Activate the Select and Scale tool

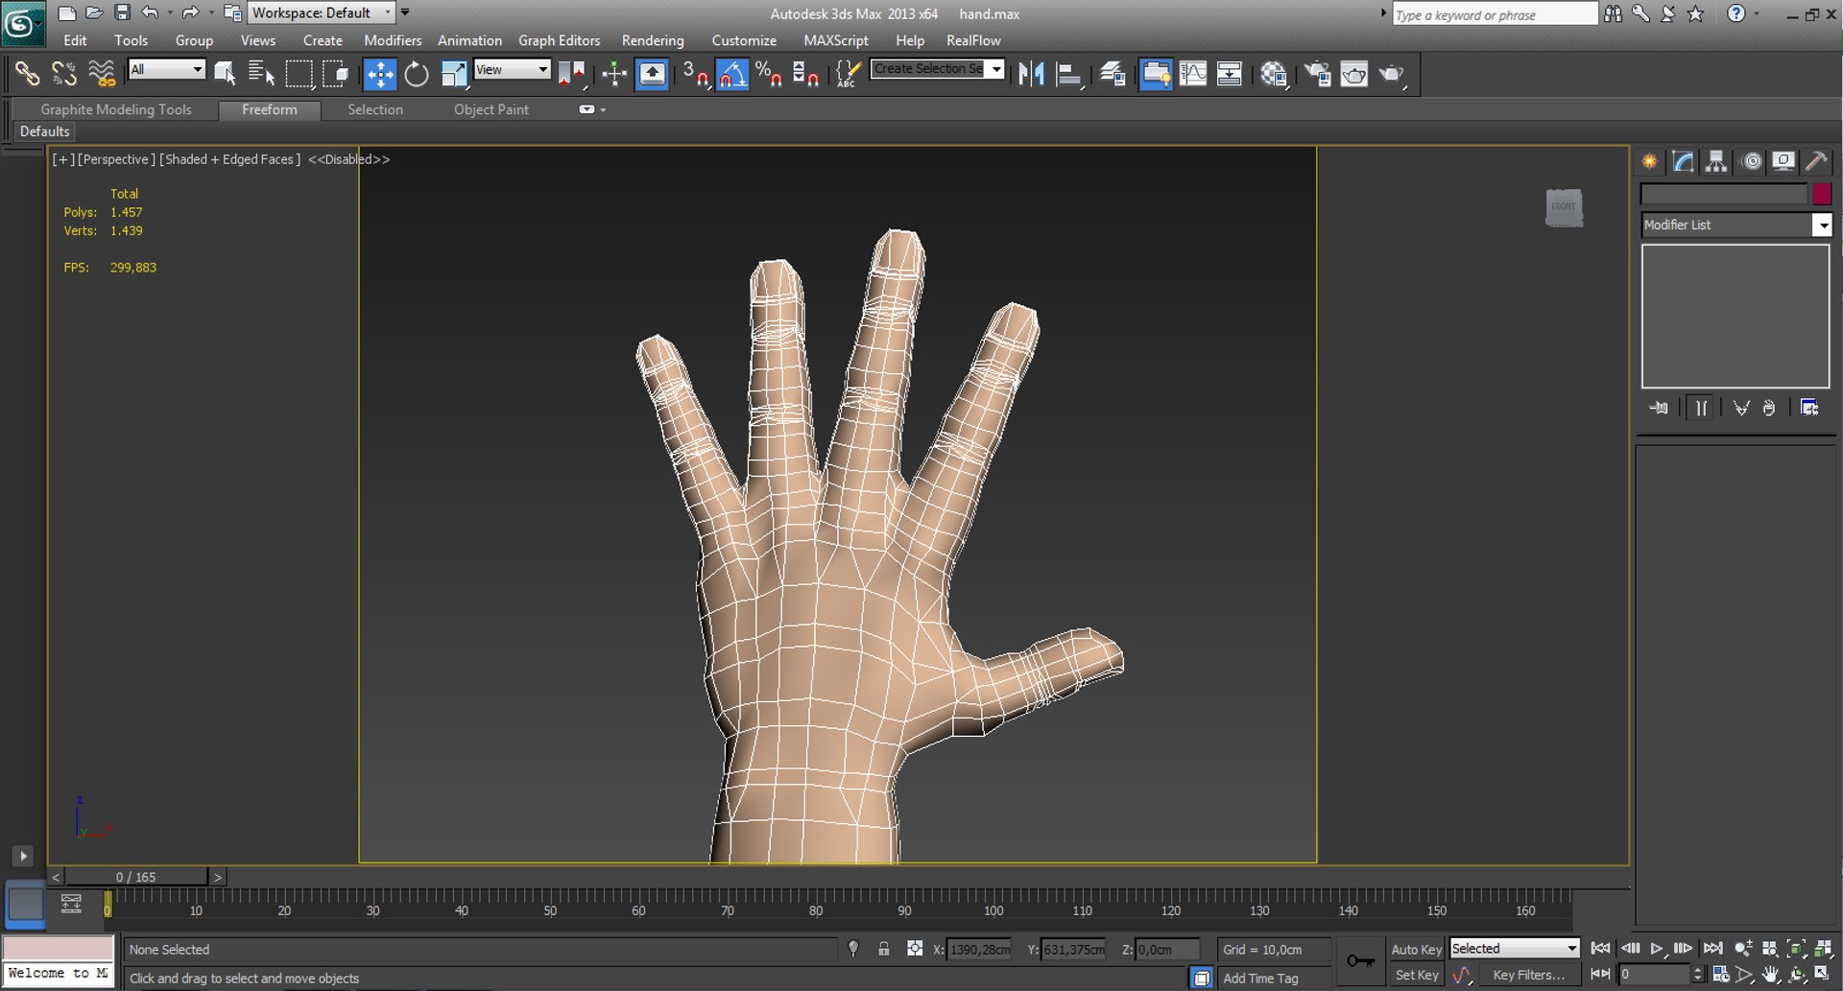click(x=454, y=74)
